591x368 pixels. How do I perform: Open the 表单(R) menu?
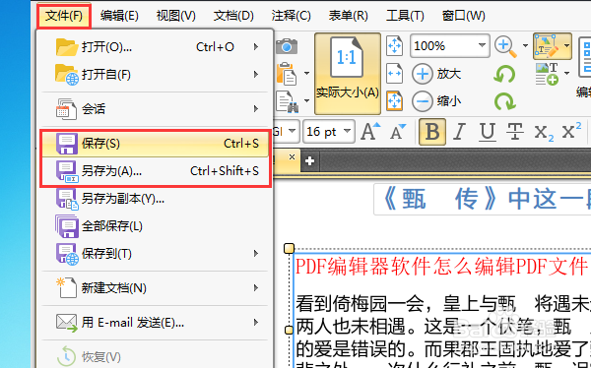(x=348, y=16)
